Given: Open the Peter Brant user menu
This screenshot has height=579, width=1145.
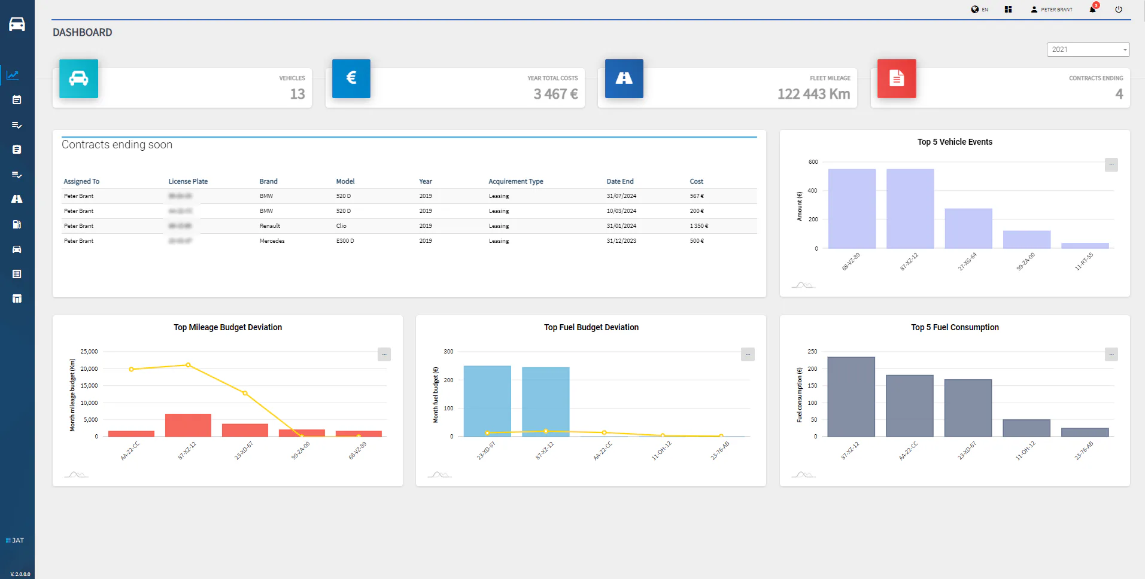Looking at the screenshot, I should point(1052,9).
